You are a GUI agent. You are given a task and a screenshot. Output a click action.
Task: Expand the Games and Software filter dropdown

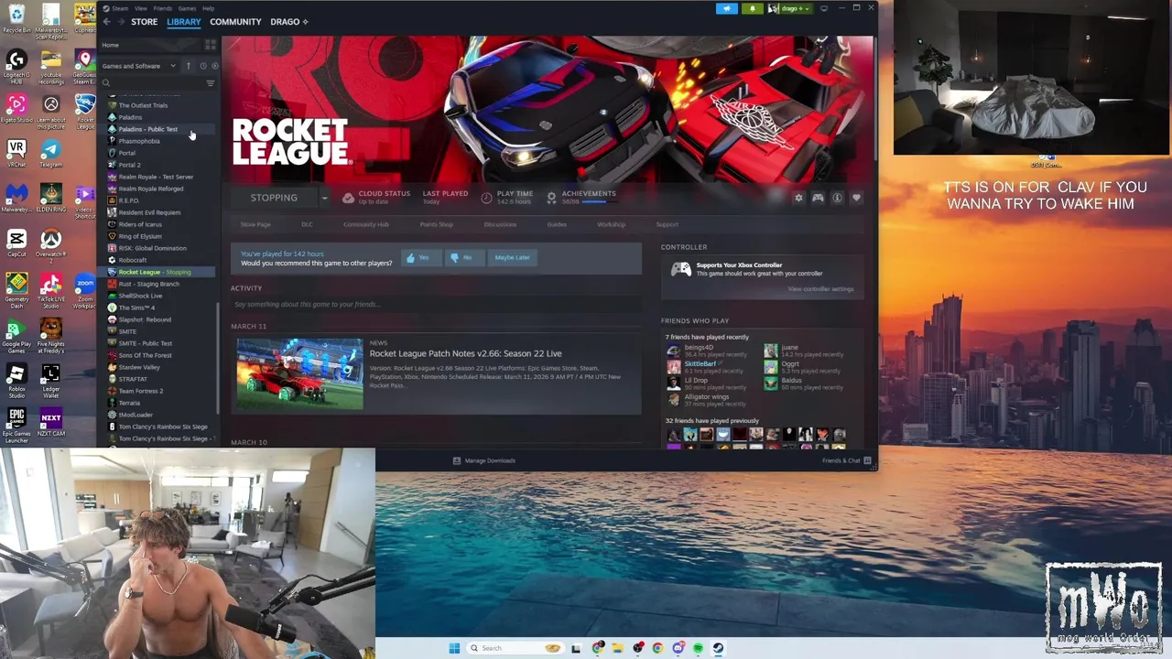coord(139,66)
